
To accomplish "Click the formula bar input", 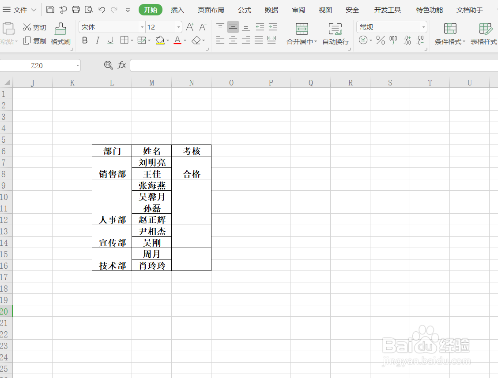I will pos(314,66).
